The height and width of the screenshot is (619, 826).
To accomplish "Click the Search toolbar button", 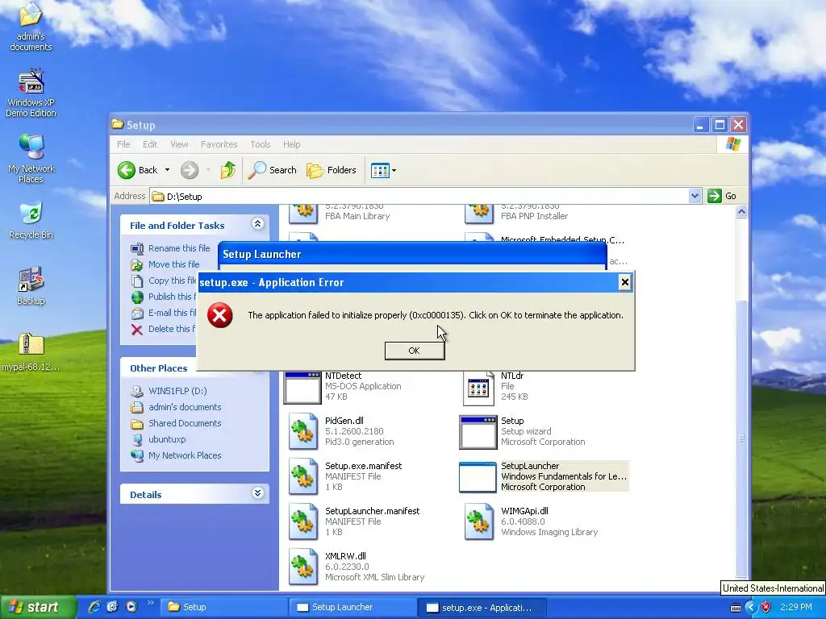I will [273, 170].
